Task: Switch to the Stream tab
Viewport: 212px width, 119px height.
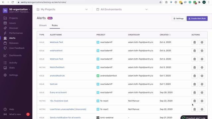Action: [43, 25]
